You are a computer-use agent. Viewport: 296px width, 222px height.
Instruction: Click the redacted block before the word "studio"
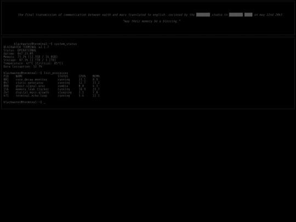(203, 15)
